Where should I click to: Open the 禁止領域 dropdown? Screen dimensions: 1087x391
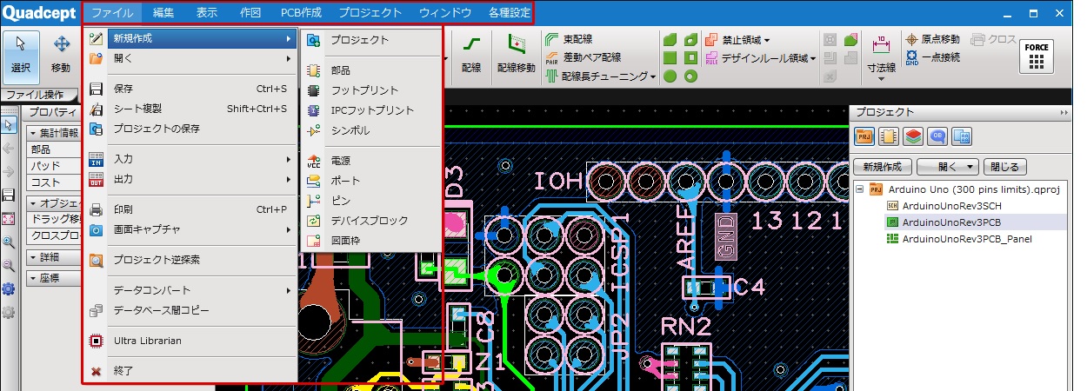(x=737, y=40)
